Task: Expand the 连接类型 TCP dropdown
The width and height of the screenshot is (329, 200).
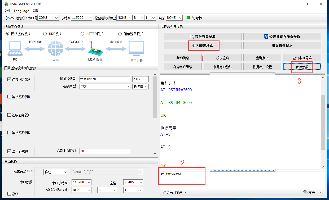Action: click(x=105, y=87)
